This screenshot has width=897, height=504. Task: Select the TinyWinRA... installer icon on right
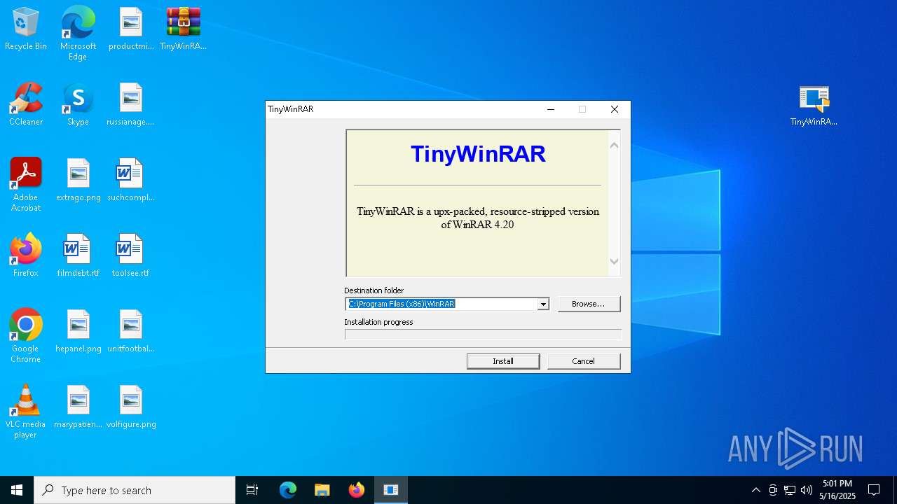point(814,104)
